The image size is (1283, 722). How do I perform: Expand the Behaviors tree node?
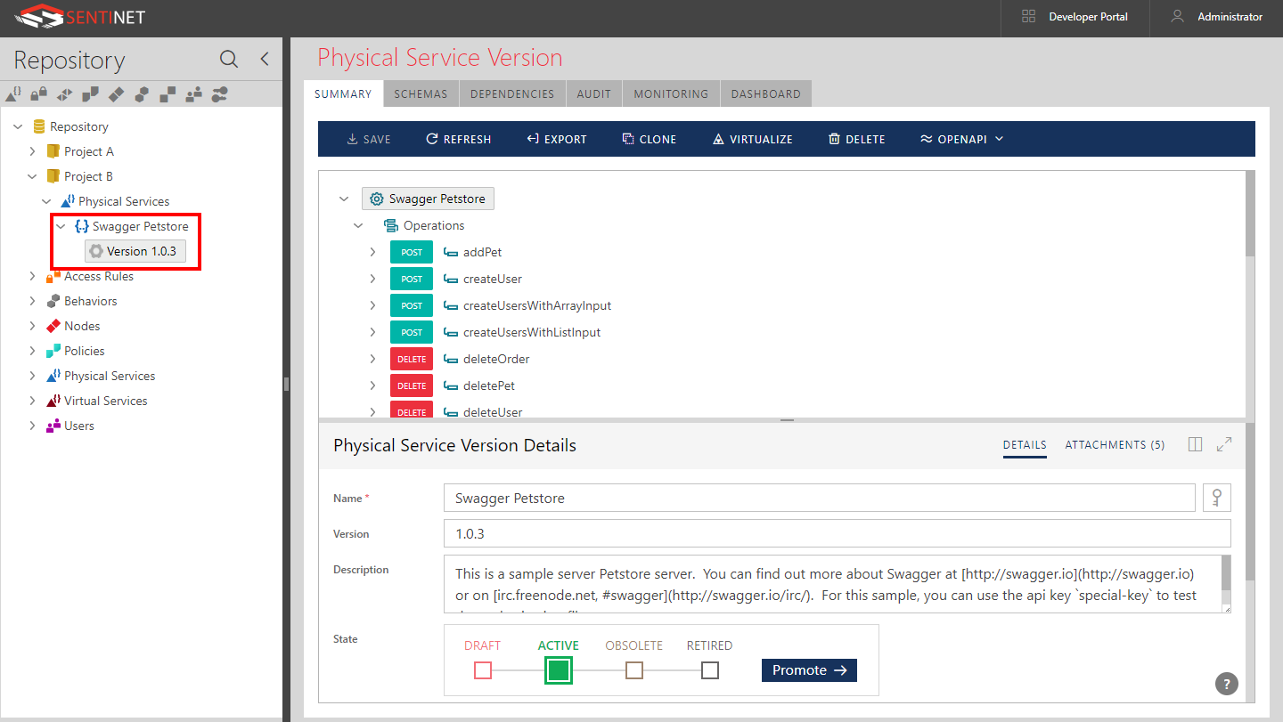(x=32, y=301)
